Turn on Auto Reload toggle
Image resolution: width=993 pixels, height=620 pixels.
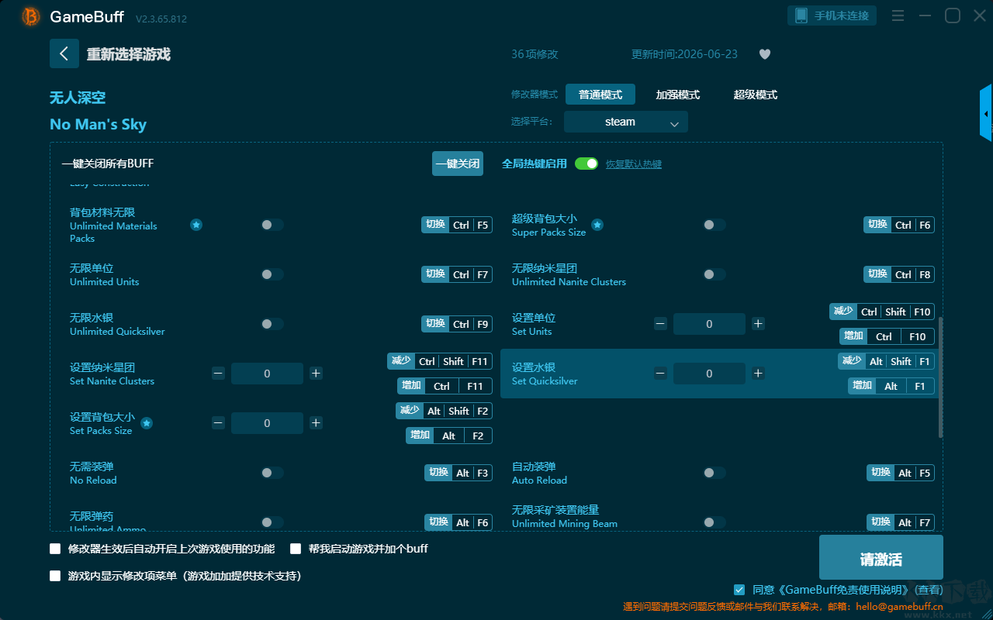point(714,473)
